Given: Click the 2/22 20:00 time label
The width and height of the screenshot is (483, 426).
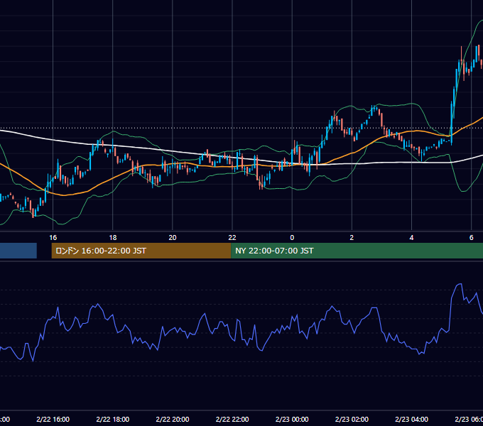Looking at the screenshot, I should pos(173,419).
